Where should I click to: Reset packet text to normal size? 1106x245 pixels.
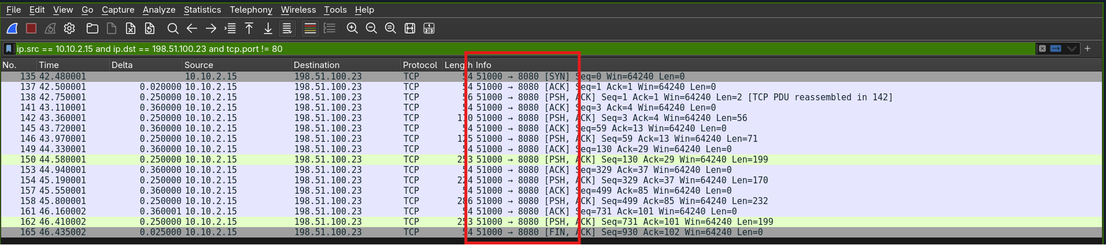(390, 28)
